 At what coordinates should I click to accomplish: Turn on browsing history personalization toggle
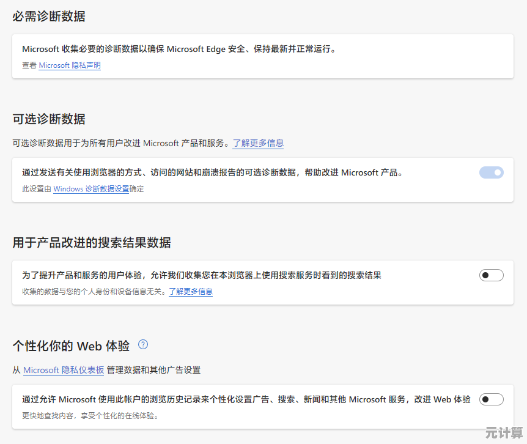pyautogui.click(x=491, y=399)
